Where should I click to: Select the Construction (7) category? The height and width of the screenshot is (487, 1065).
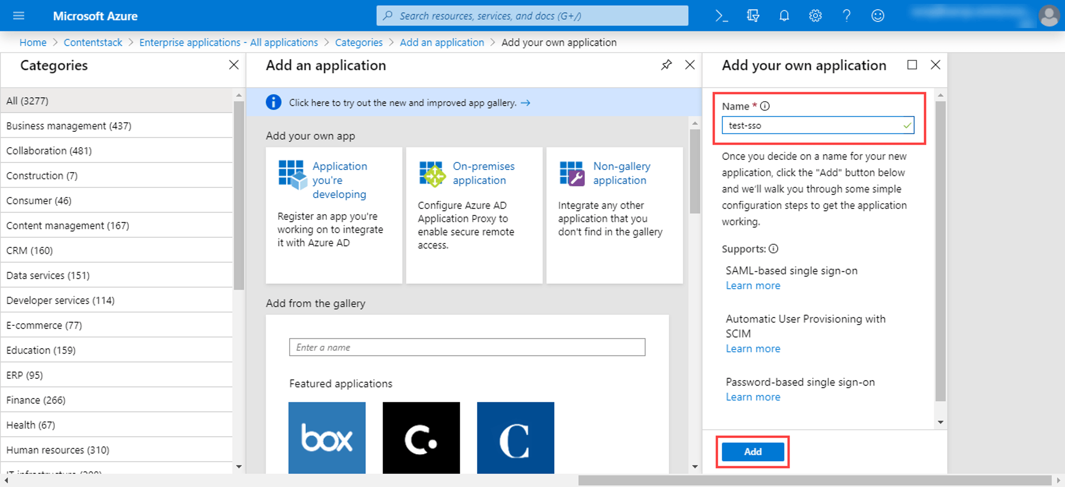point(116,175)
